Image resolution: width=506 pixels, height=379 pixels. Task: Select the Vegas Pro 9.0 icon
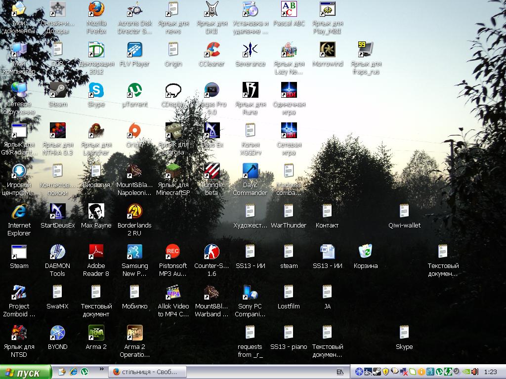click(211, 99)
